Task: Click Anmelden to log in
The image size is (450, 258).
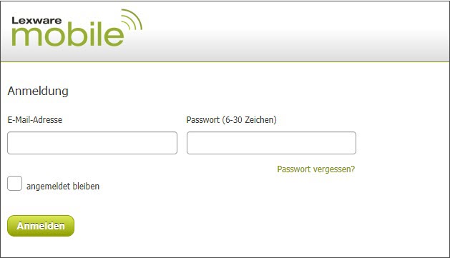Action: point(41,226)
